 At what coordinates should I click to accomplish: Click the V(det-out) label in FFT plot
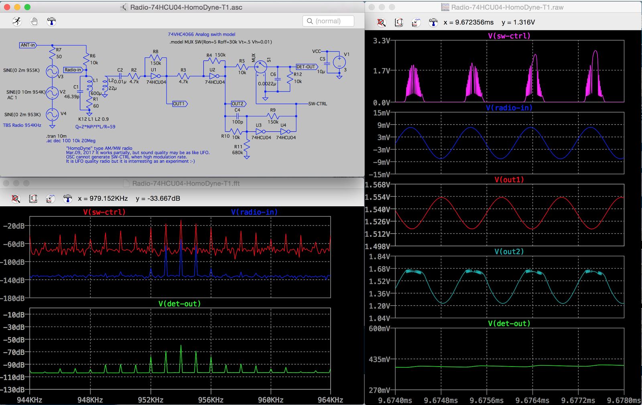(x=179, y=304)
